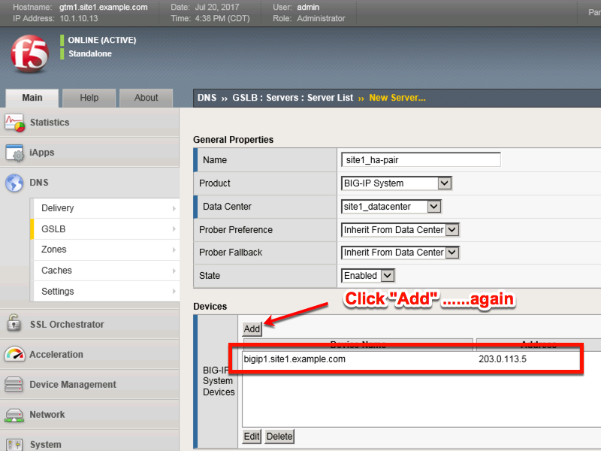The width and height of the screenshot is (601, 451).
Task: Click the System settings icon
Action: pyautogui.click(x=14, y=445)
